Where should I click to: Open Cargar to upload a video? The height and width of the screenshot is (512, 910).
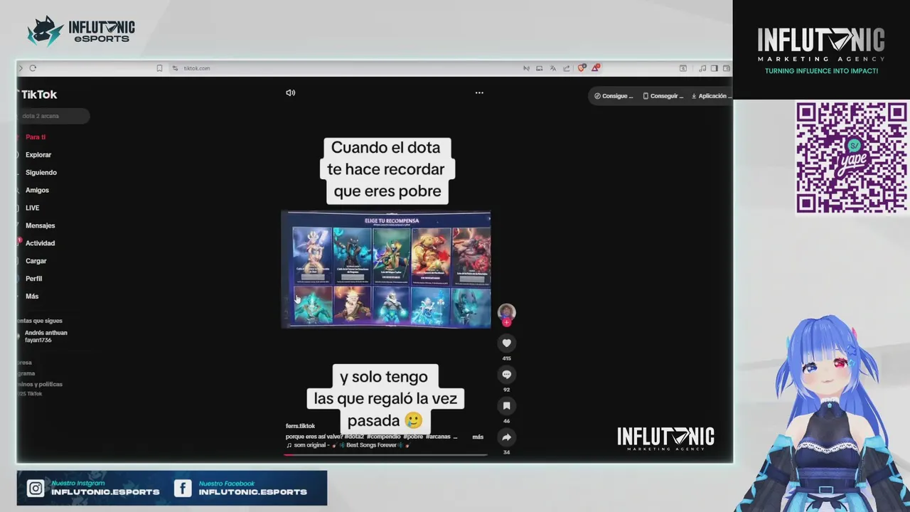click(x=36, y=261)
